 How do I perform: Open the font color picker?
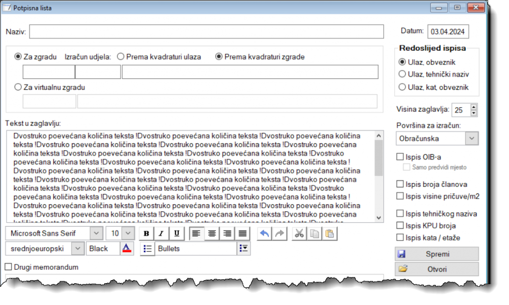click(x=127, y=248)
